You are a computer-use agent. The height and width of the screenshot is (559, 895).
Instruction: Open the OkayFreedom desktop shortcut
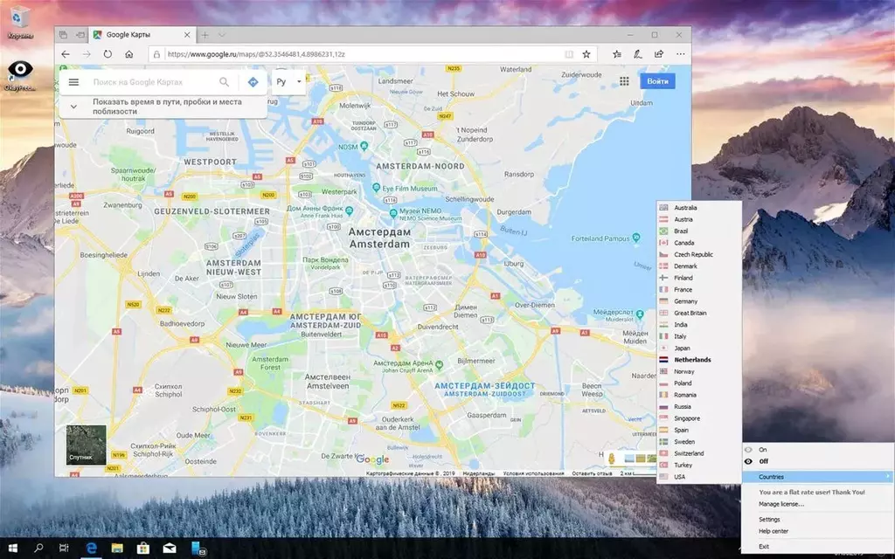20,76
